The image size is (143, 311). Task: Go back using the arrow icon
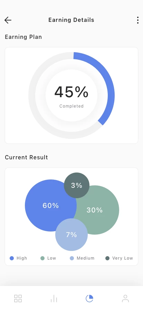click(8, 20)
